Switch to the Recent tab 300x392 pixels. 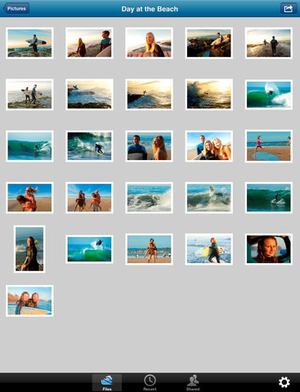pos(150,383)
